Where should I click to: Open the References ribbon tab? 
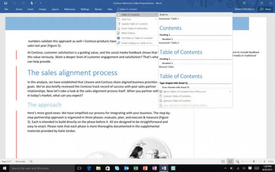tap(70, 9)
